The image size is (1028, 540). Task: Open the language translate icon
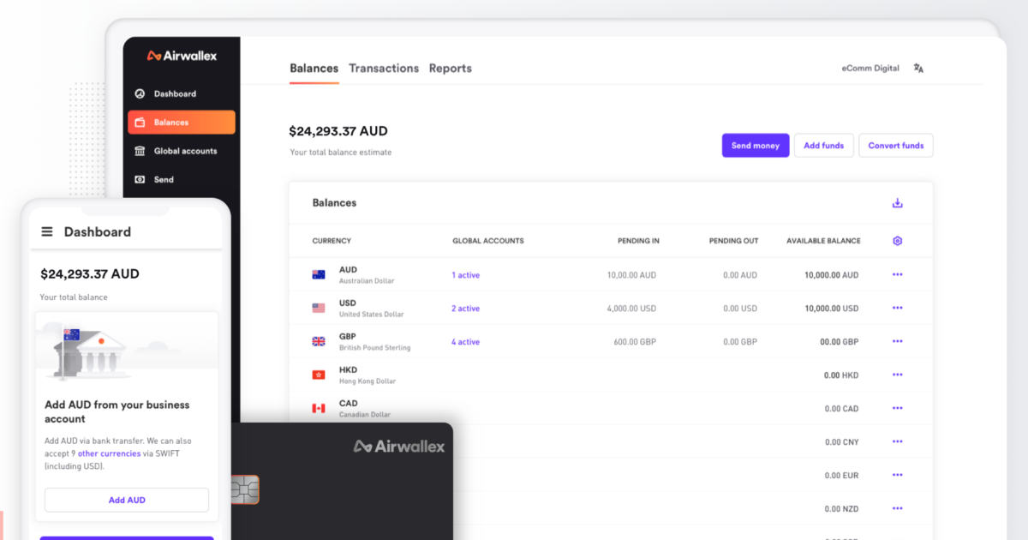point(918,68)
